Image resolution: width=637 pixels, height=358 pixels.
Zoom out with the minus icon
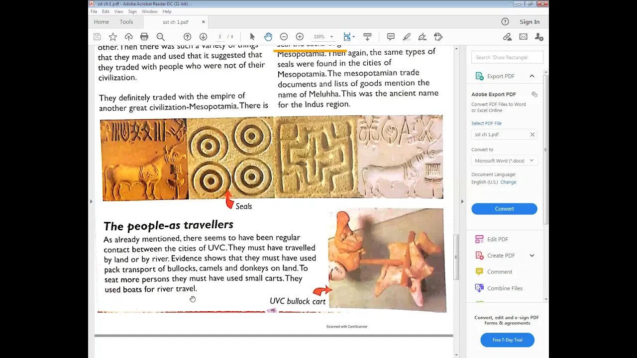click(284, 37)
